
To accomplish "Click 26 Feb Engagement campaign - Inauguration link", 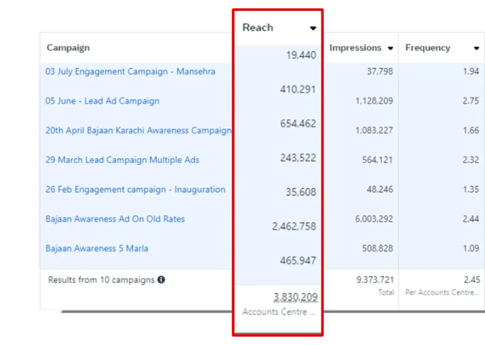I will pyautogui.click(x=135, y=189).
